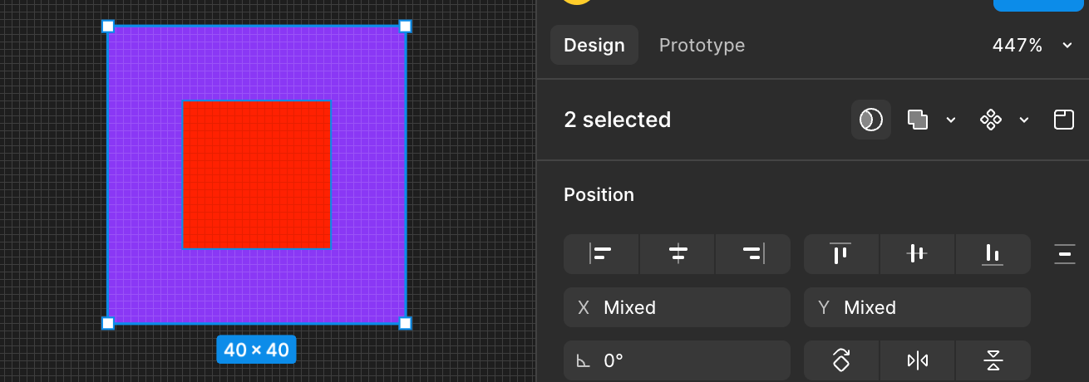Switch to the Design tab

tap(594, 45)
